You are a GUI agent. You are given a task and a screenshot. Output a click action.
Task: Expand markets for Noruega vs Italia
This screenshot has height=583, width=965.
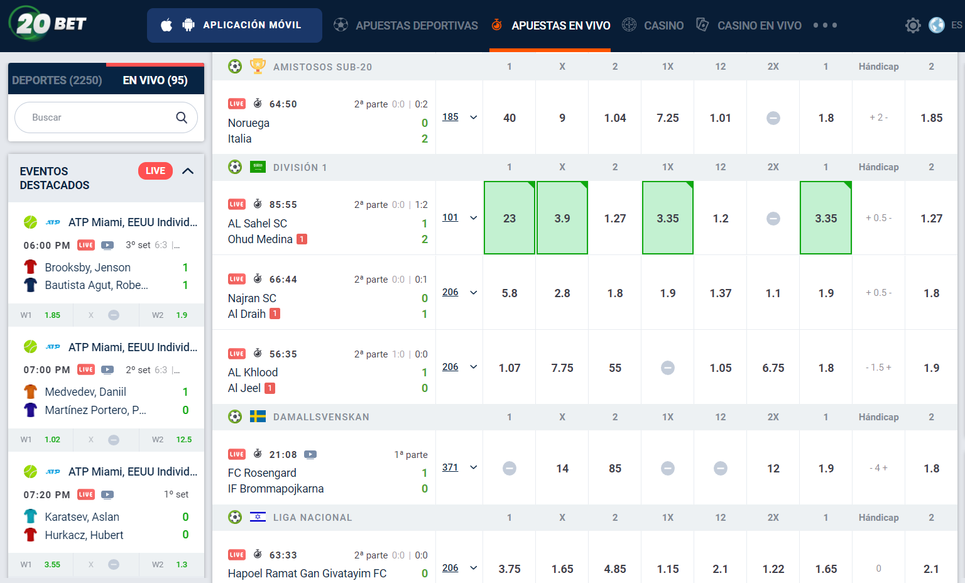(474, 117)
